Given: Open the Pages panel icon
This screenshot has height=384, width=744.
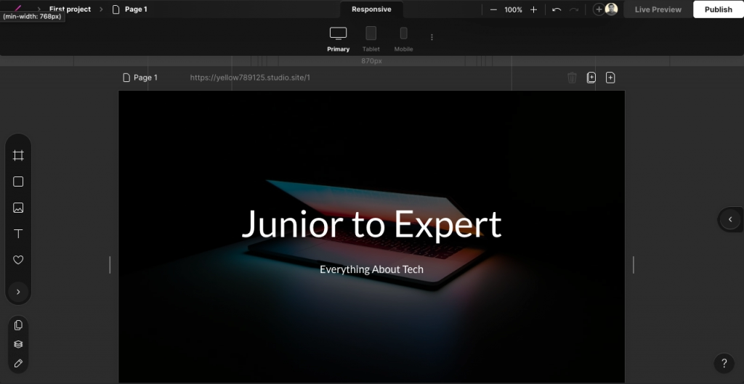Looking at the screenshot, I should [18, 325].
